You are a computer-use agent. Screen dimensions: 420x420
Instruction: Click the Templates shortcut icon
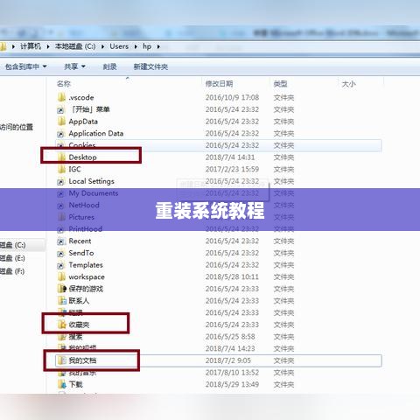click(60, 265)
